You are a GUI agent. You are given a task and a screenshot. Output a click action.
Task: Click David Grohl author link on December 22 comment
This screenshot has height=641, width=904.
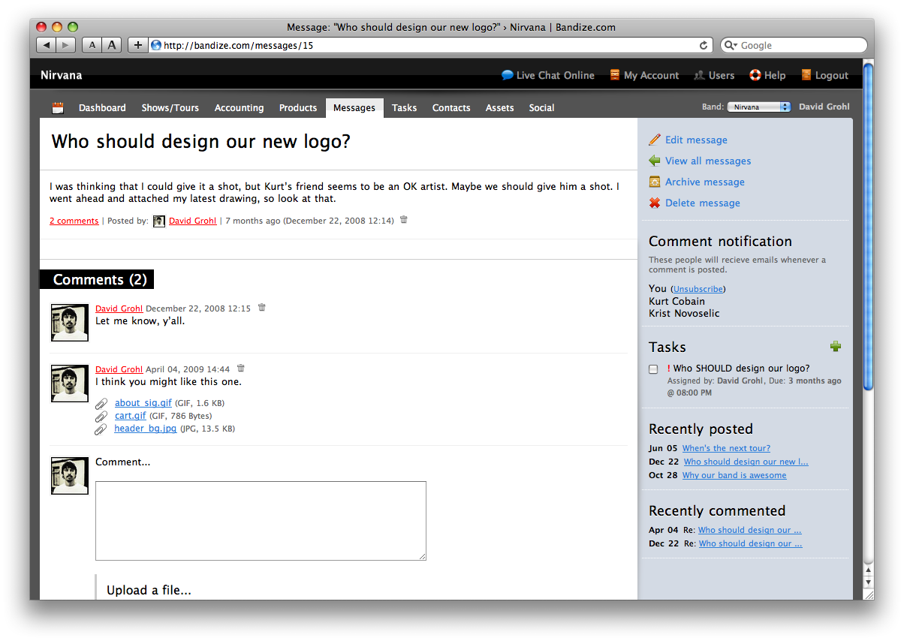click(x=119, y=308)
